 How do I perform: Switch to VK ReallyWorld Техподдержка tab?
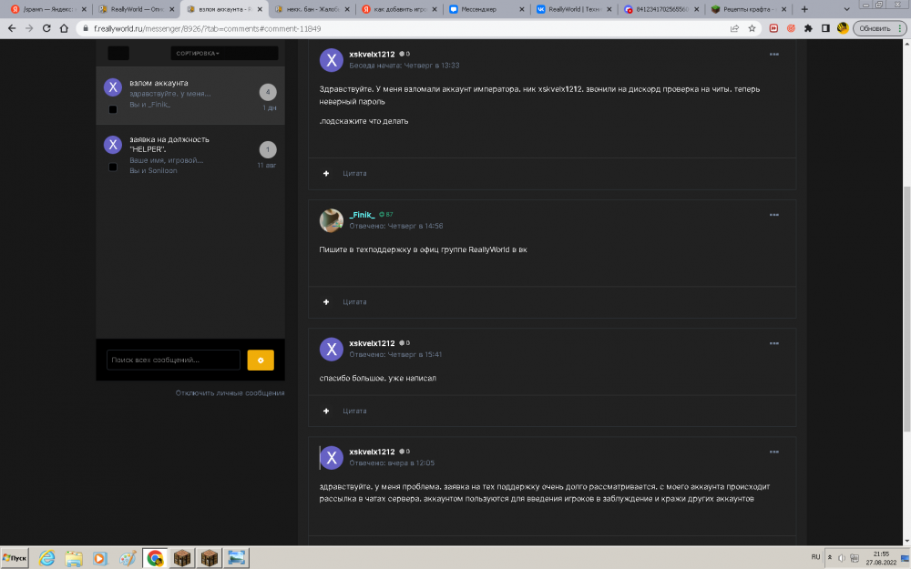[573, 9]
